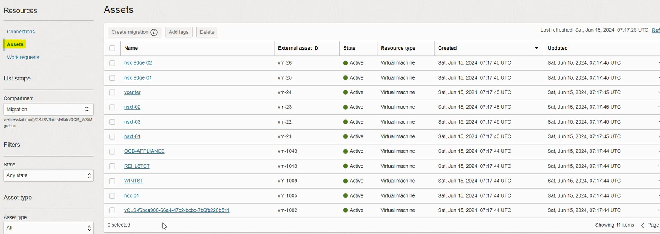Image resolution: width=660 pixels, height=234 pixels.
Task: Select all assets with header checkbox
Action: [x=112, y=48]
